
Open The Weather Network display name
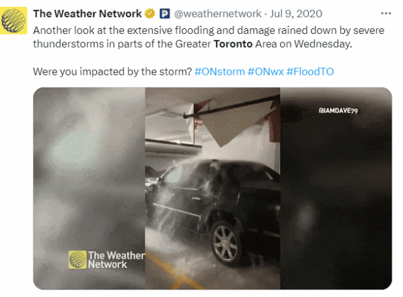click(x=87, y=14)
